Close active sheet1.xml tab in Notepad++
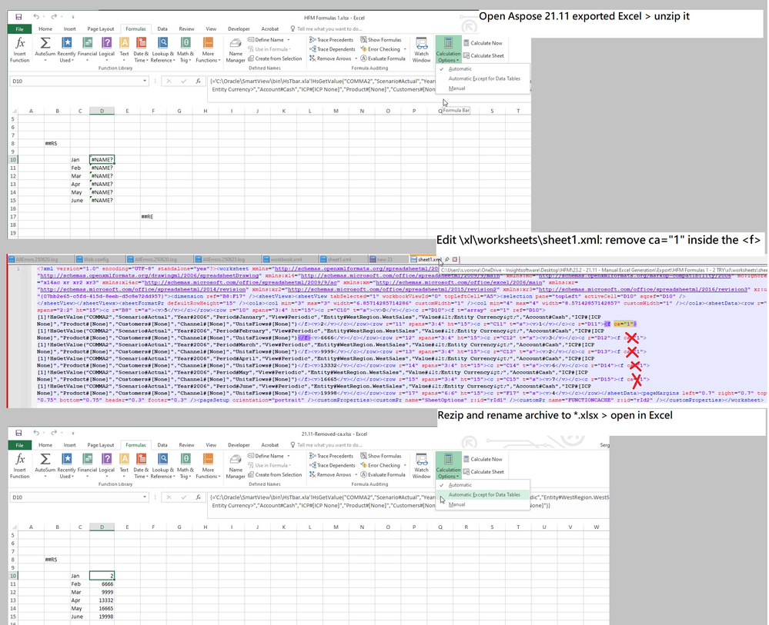 pyautogui.click(x=455, y=260)
